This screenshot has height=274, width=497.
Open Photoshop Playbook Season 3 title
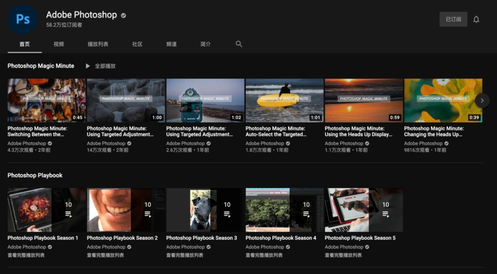coord(202,238)
